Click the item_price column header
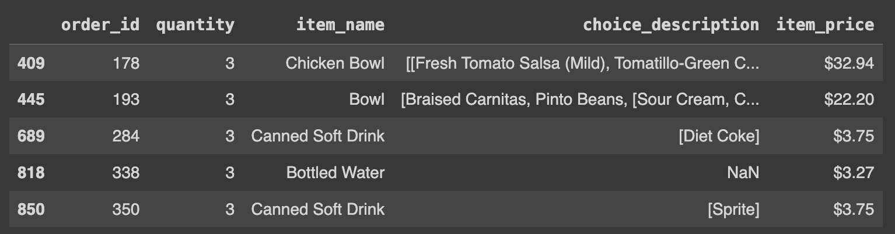The image size is (895, 234). coord(825,25)
